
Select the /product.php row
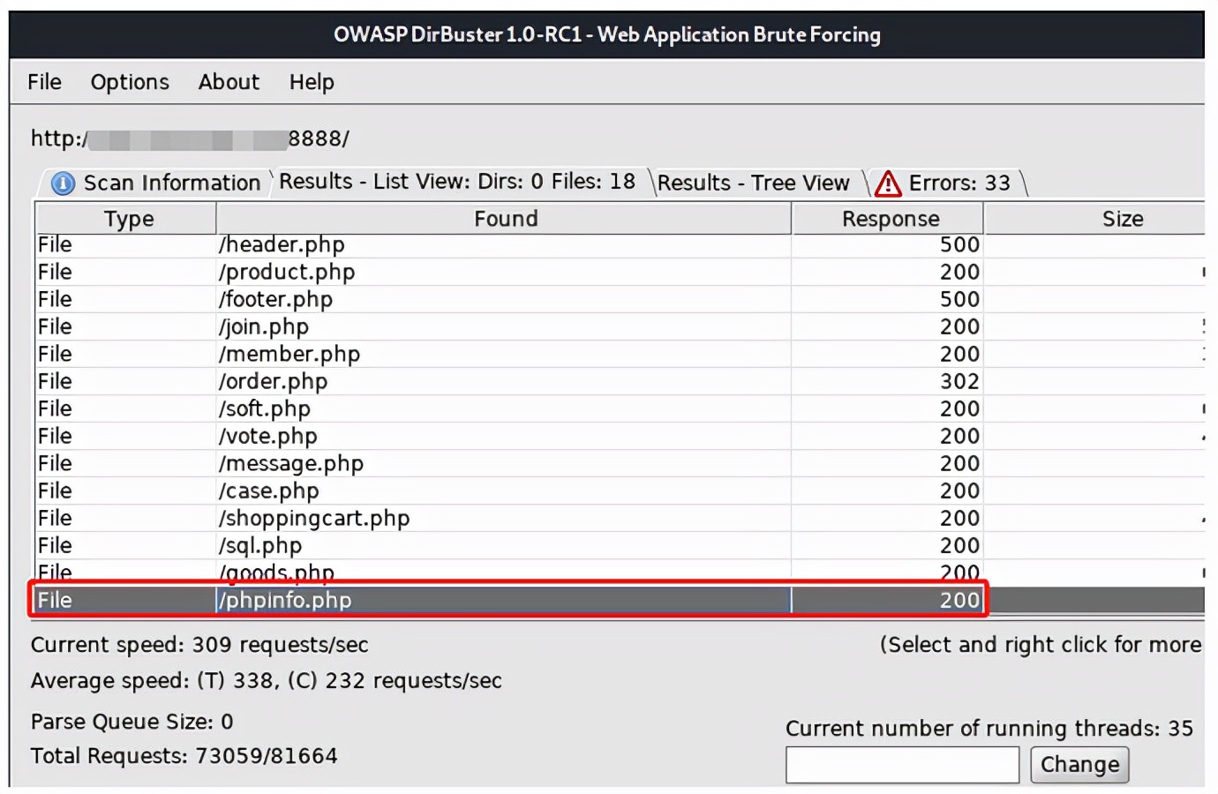coord(620,272)
